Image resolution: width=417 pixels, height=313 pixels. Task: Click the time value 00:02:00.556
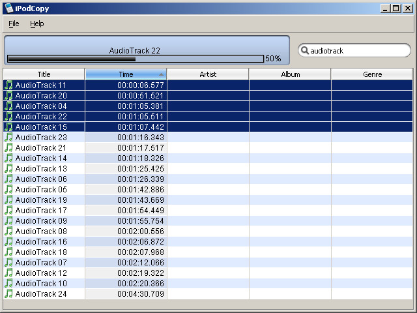coord(141,231)
